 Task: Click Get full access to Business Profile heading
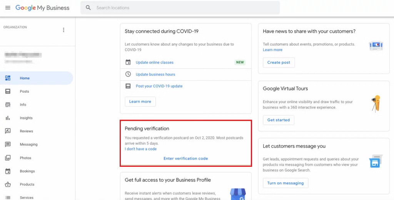(x=168, y=180)
